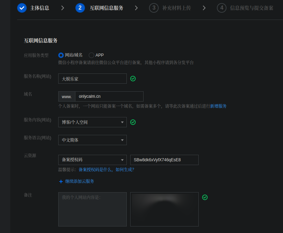Open 备案授权码是什么，如何生成? help link

[x=106, y=170]
